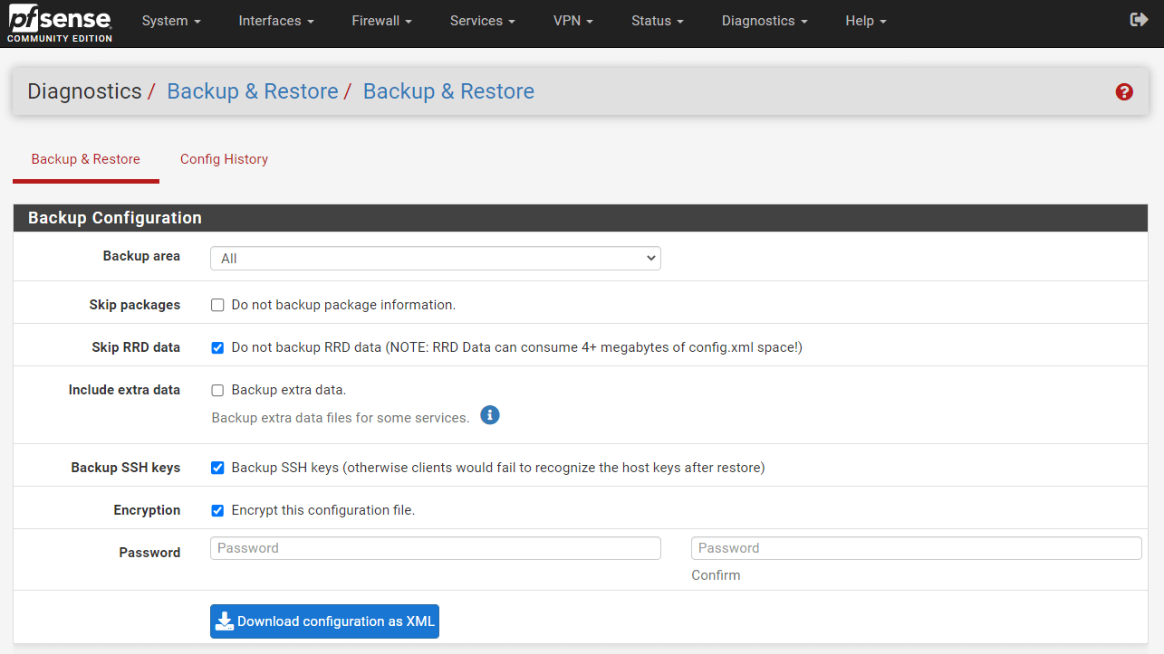Screen dimensions: 1164x654
Task: Click the 'Confirm' label under password field
Action: click(716, 575)
